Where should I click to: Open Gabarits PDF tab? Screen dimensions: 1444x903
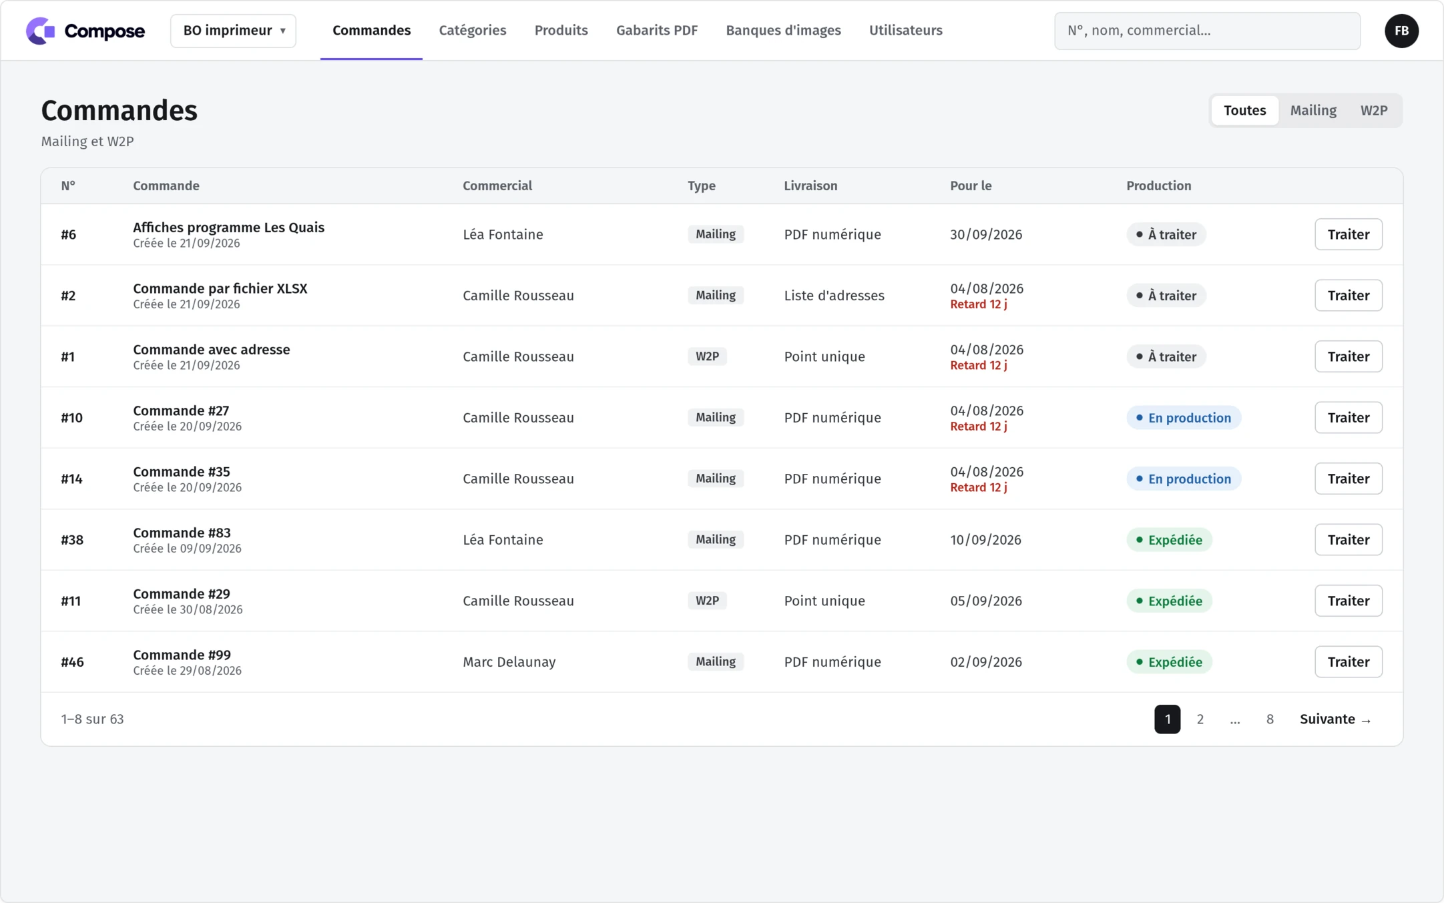(656, 31)
